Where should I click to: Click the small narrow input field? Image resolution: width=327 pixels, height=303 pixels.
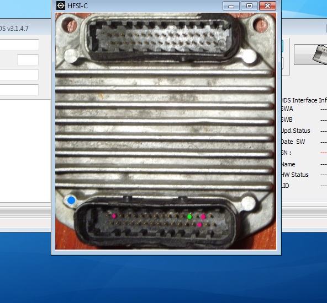tap(28, 59)
